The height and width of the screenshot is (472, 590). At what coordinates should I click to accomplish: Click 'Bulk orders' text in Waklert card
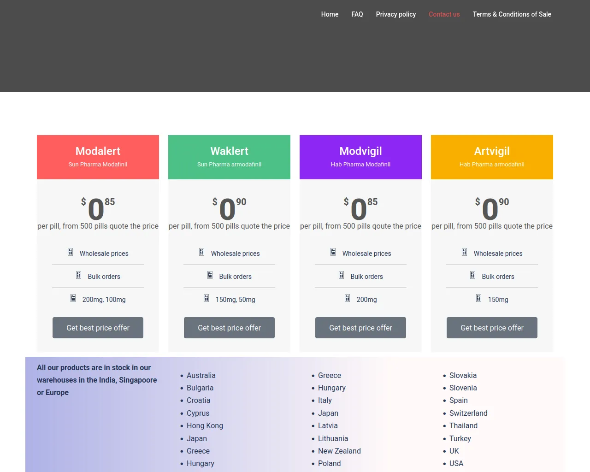235,277
